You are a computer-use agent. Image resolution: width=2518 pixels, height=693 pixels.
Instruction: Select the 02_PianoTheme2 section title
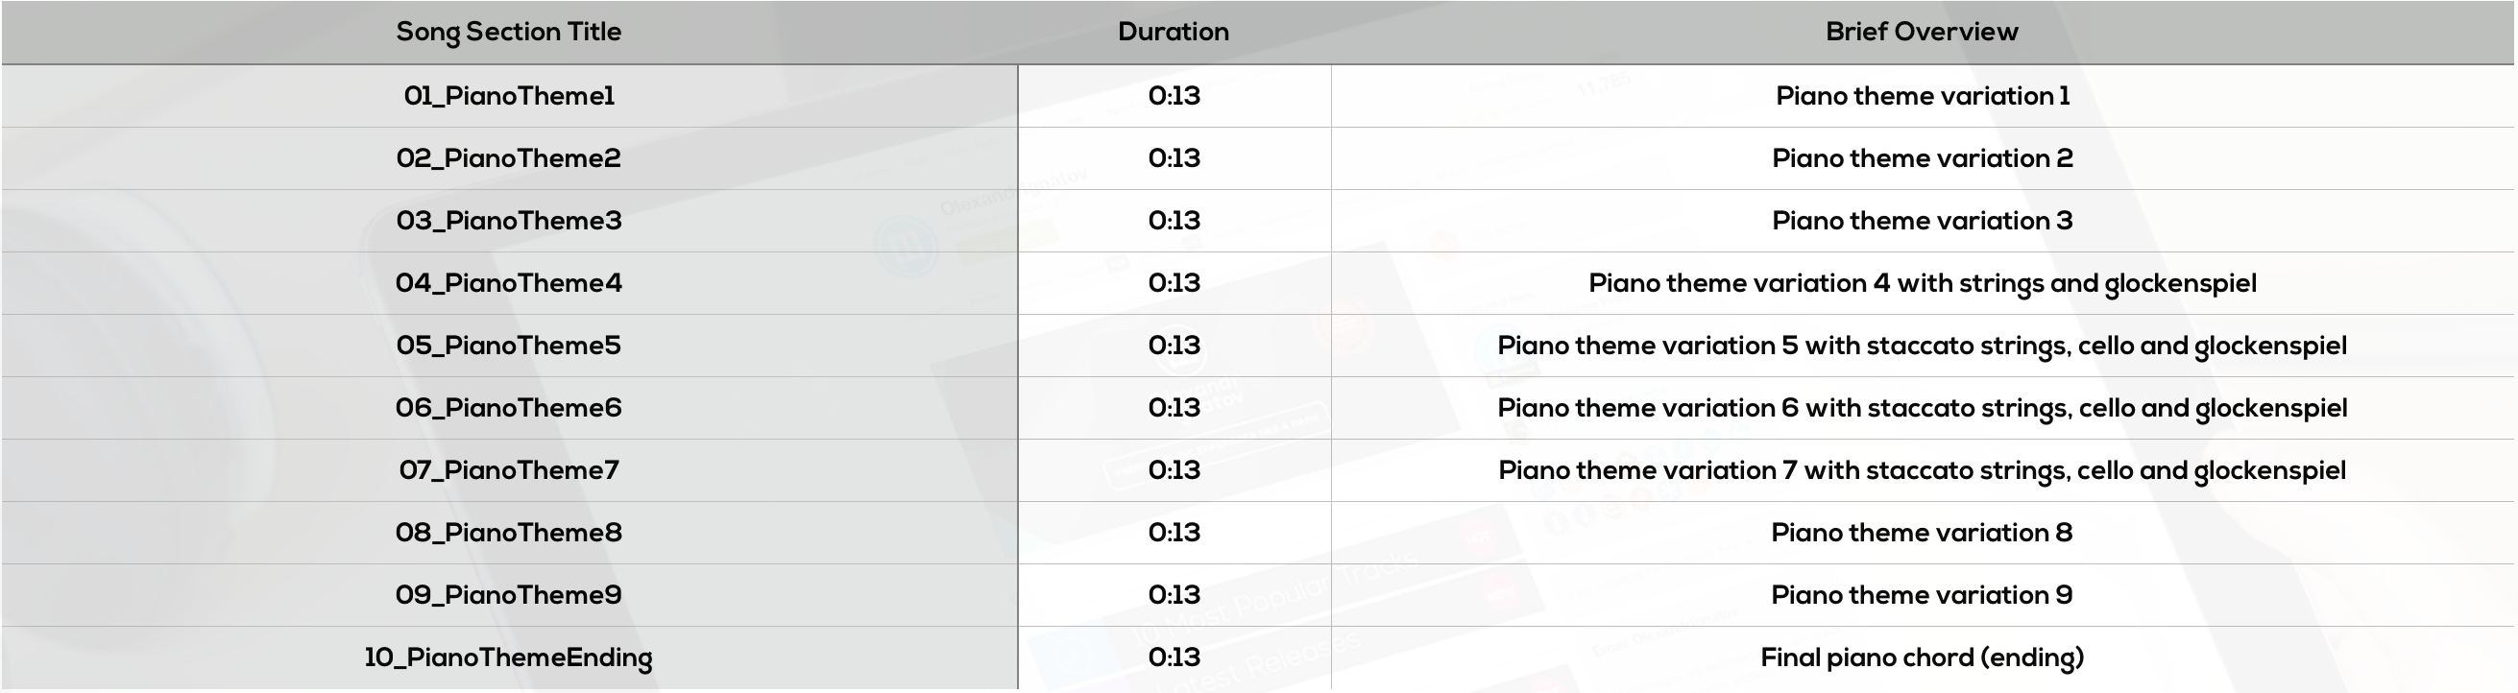click(508, 158)
